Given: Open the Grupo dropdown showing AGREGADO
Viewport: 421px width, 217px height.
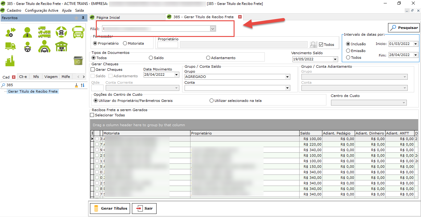Looking at the screenshot, I should pos(287,77).
